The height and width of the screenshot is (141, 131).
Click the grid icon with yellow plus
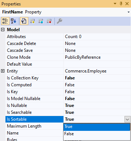pos(32,21)
